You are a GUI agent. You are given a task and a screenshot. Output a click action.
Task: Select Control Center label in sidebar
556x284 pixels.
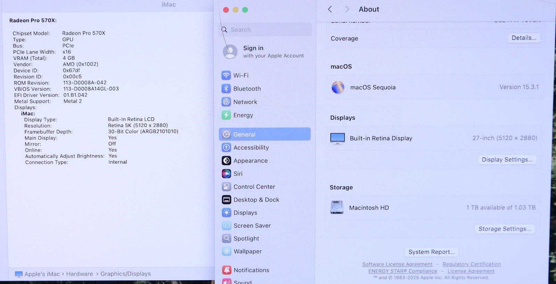[254, 187]
